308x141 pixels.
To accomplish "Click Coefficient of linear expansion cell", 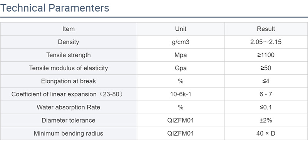I will (x=69, y=94).
